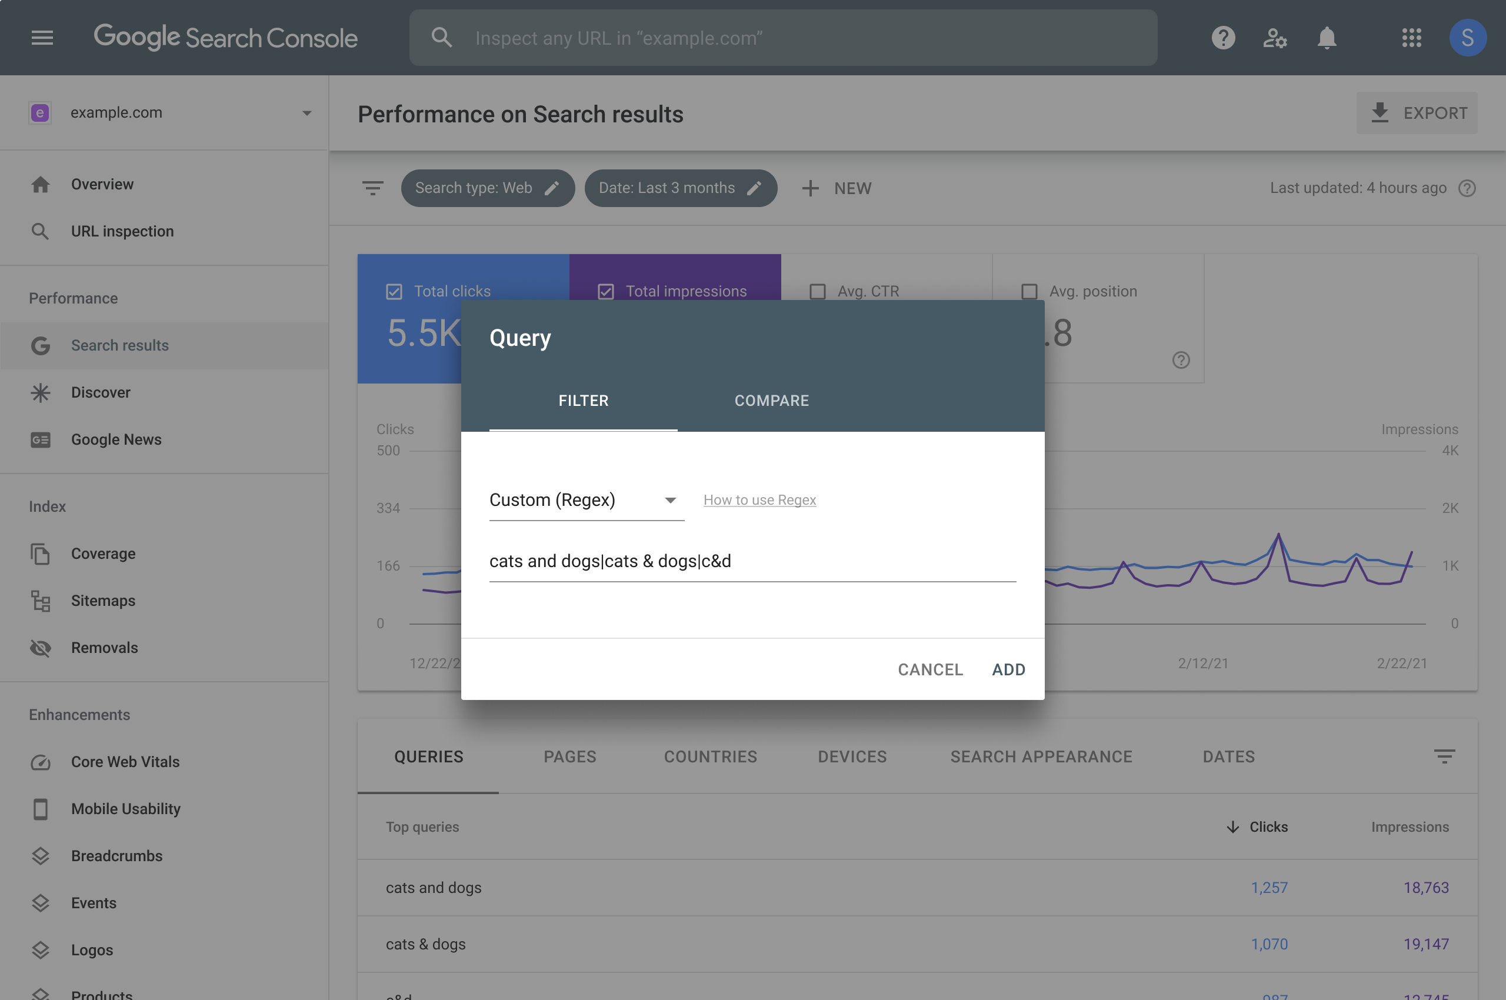Click the EXPORT button for report
The width and height of the screenshot is (1506, 1000).
pyautogui.click(x=1418, y=112)
